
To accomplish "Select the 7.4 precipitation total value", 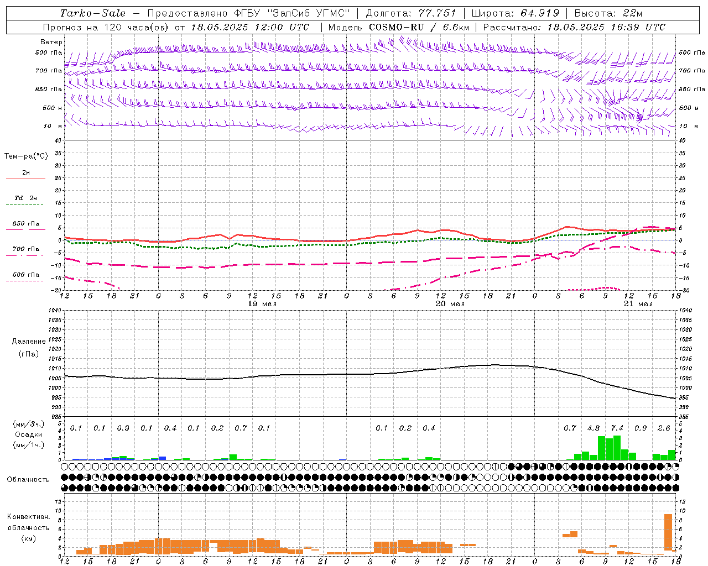I will click(617, 428).
